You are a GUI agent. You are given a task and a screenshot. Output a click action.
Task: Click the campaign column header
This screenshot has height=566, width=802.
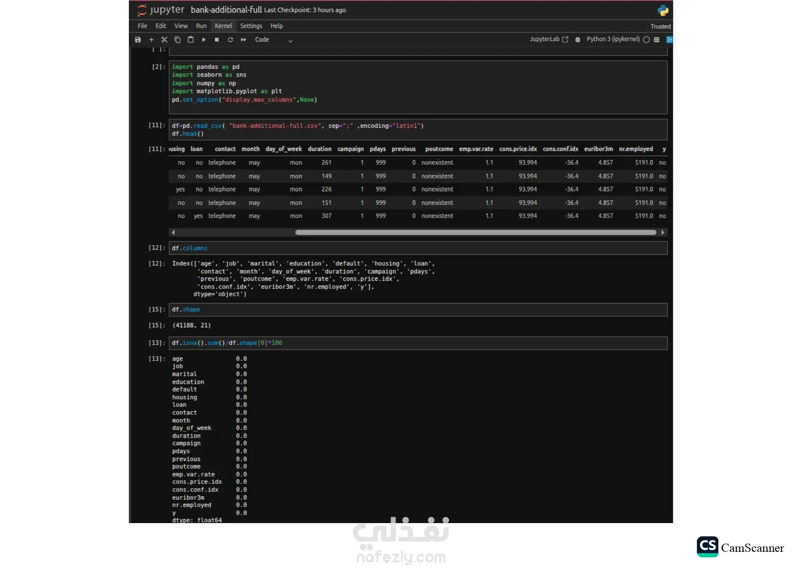point(351,149)
